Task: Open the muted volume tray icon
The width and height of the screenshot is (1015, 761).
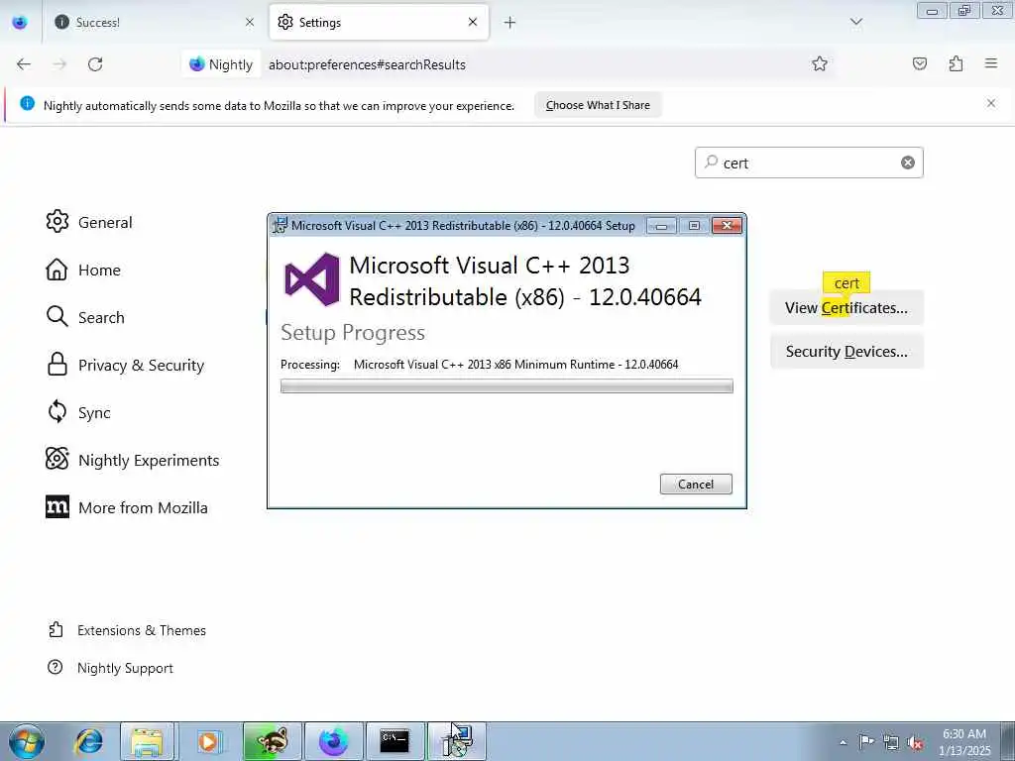Action: click(915, 743)
